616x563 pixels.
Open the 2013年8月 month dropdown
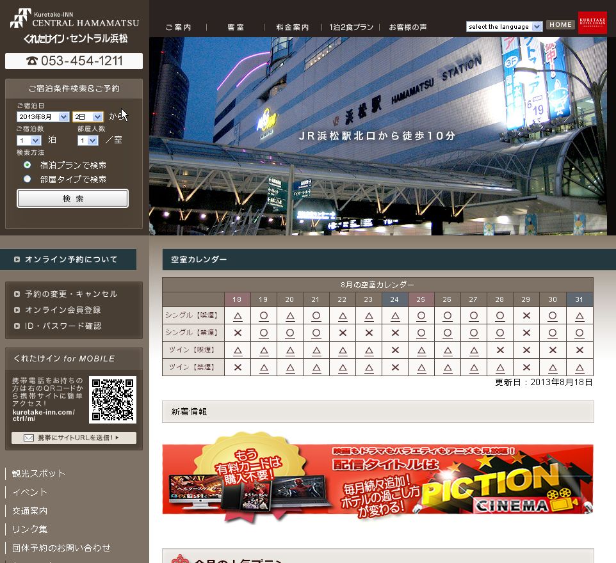click(43, 116)
